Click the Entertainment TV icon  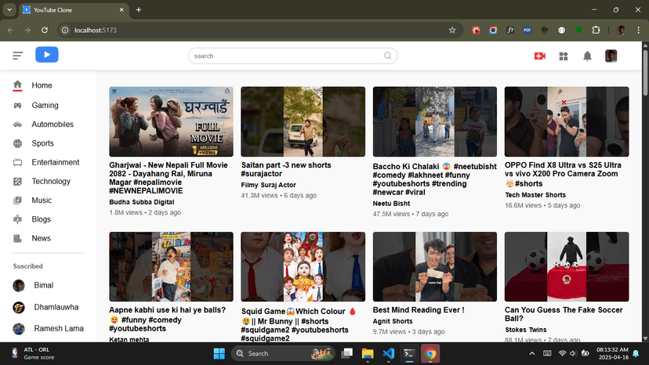(x=17, y=162)
